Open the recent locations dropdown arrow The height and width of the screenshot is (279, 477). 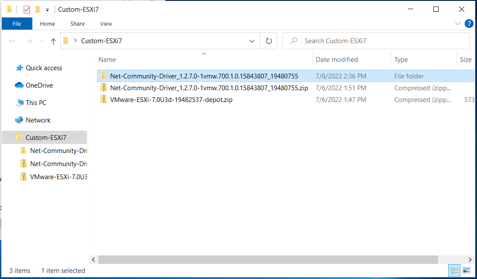pyautogui.click(x=42, y=41)
